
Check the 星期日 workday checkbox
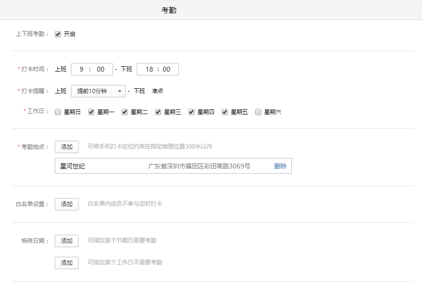click(58, 112)
